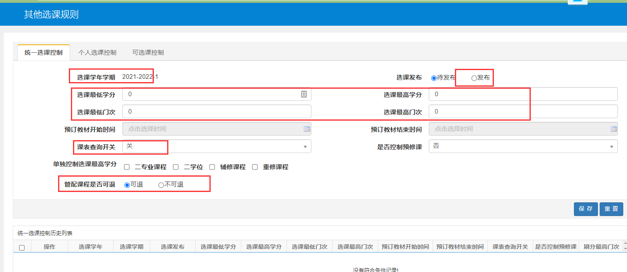This screenshot has height=272, width=627.
Task: Select the 发布 radio button
Action: click(x=474, y=78)
